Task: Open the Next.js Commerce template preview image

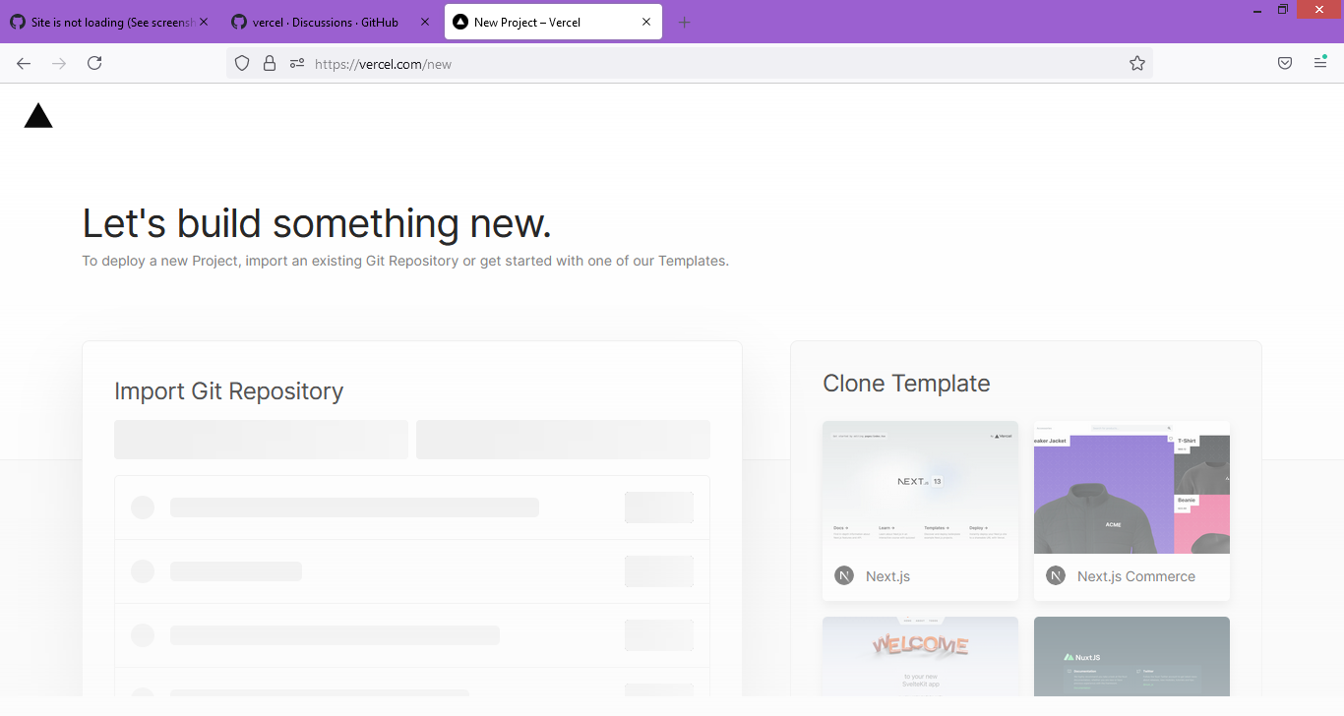Action: tap(1131, 487)
